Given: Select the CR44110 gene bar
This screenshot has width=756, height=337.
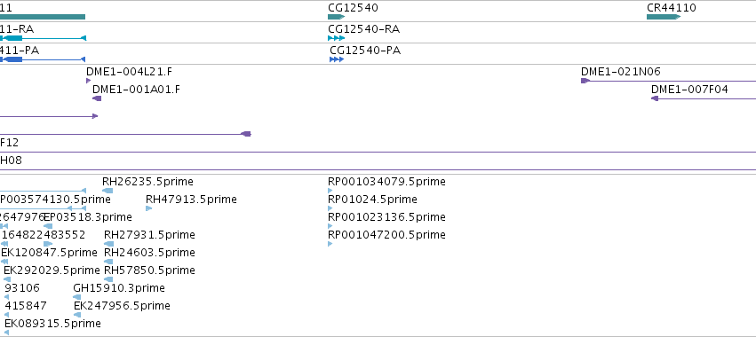Looking at the screenshot, I should (664, 17).
